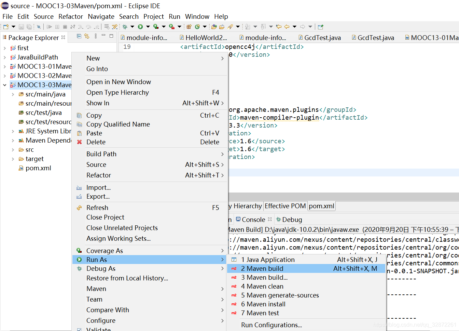This screenshot has width=459, height=331.
Task: Open the 'Build Path' submenu
Action: click(150, 154)
